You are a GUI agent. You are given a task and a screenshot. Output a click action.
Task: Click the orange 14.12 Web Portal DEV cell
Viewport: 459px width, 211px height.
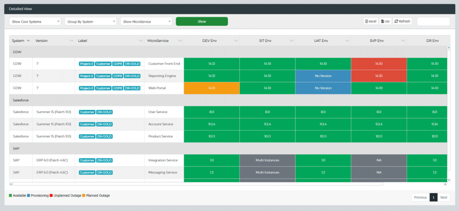coord(211,88)
